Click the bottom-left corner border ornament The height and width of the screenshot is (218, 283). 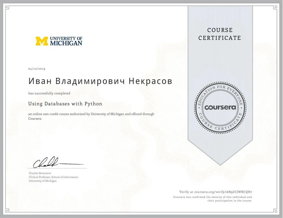7,211
